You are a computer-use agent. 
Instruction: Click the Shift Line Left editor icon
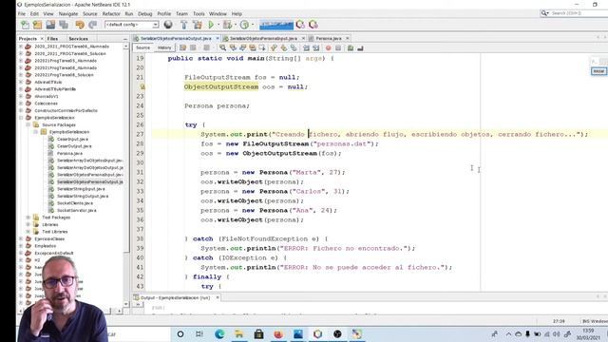click(x=306, y=48)
